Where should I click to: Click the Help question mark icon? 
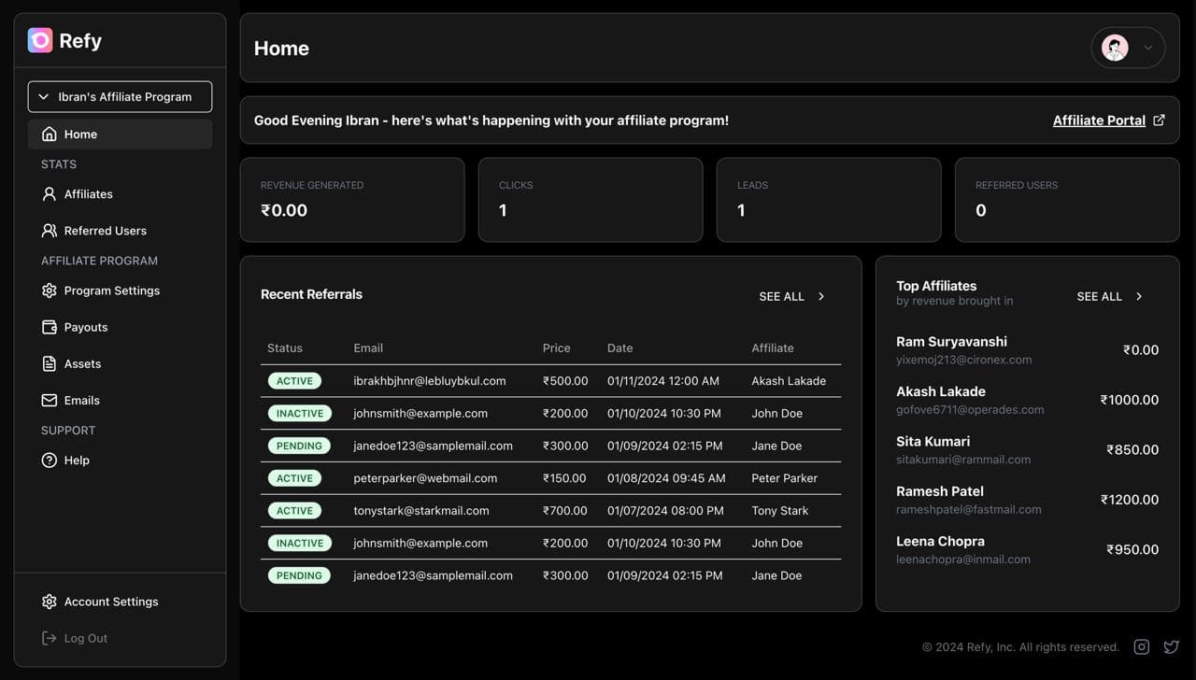50,460
